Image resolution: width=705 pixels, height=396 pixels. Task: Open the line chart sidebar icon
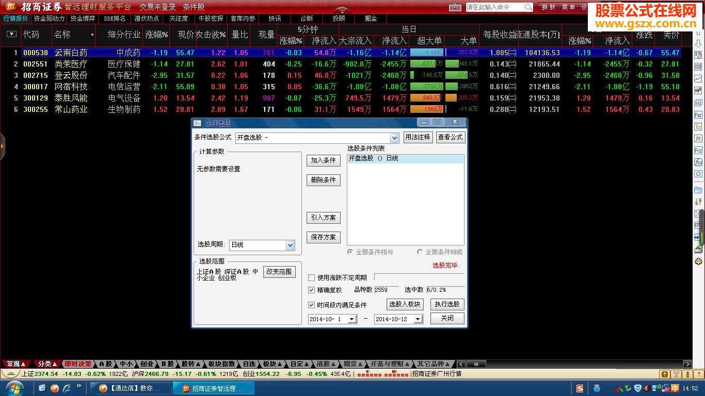click(x=698, y=79)
